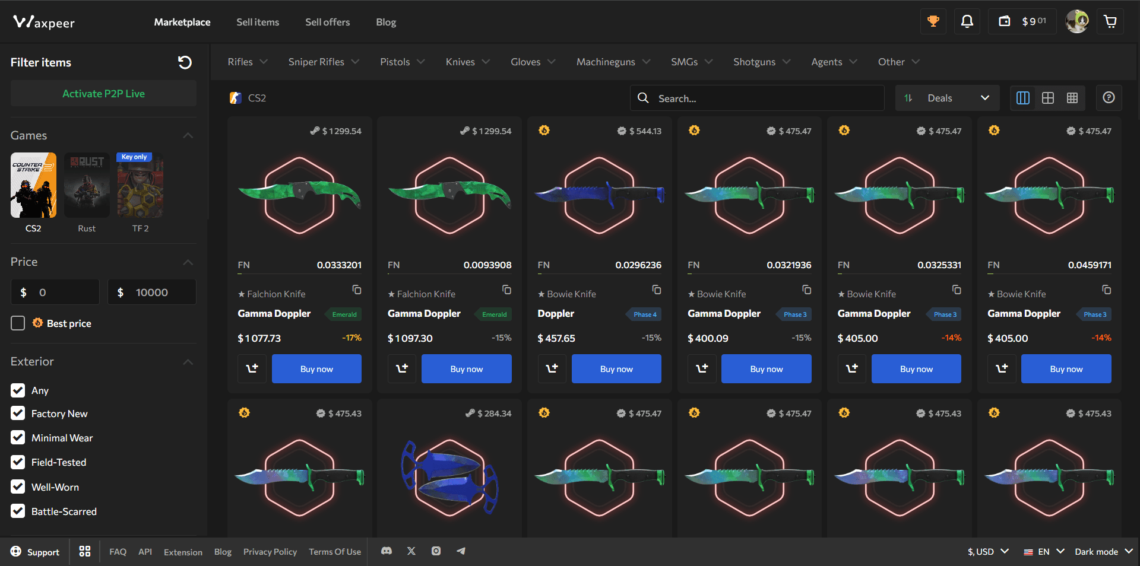Viewport: 1140px width, 566px height.
Task: Add the $457.65 Bowie Knife Doppler to cart
Action: pyautogui.click(x=552, y=368)
